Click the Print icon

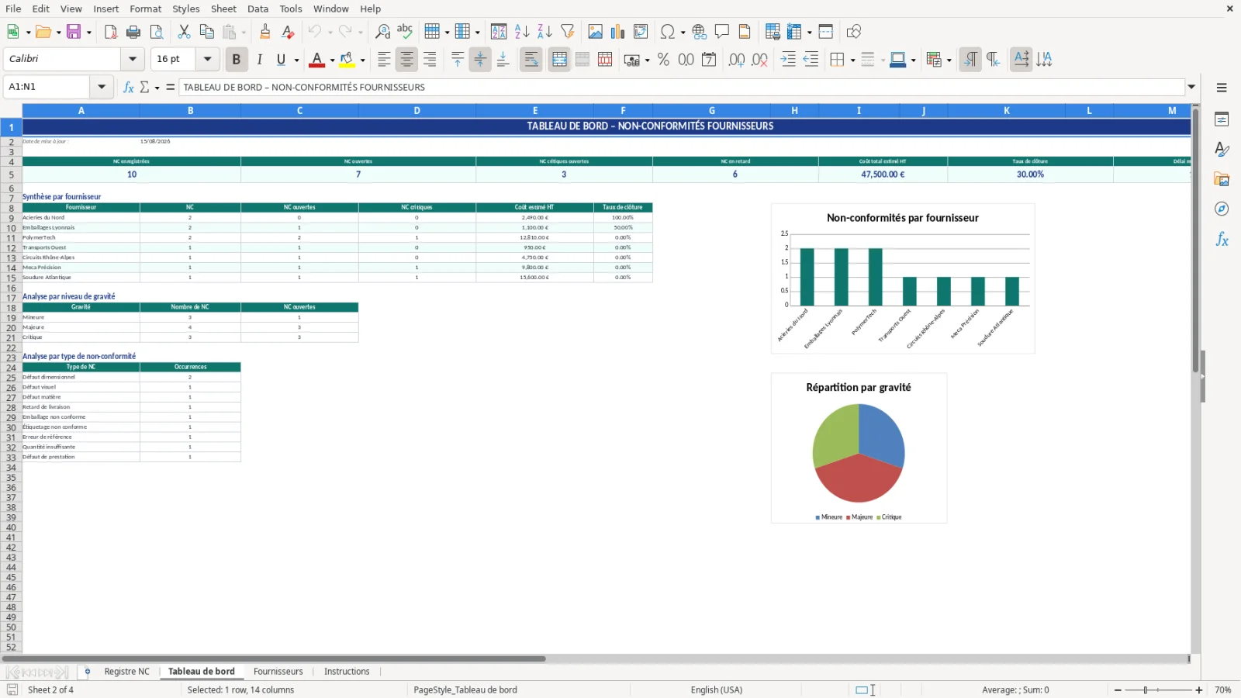click(133, 32)
